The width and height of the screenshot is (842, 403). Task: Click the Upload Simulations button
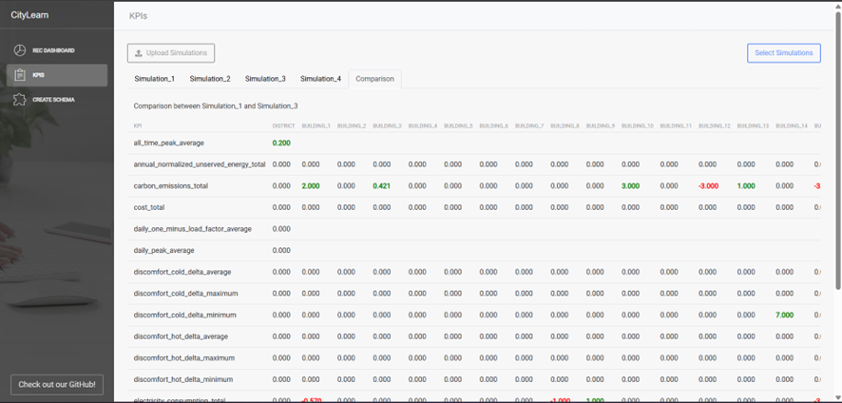171,53
